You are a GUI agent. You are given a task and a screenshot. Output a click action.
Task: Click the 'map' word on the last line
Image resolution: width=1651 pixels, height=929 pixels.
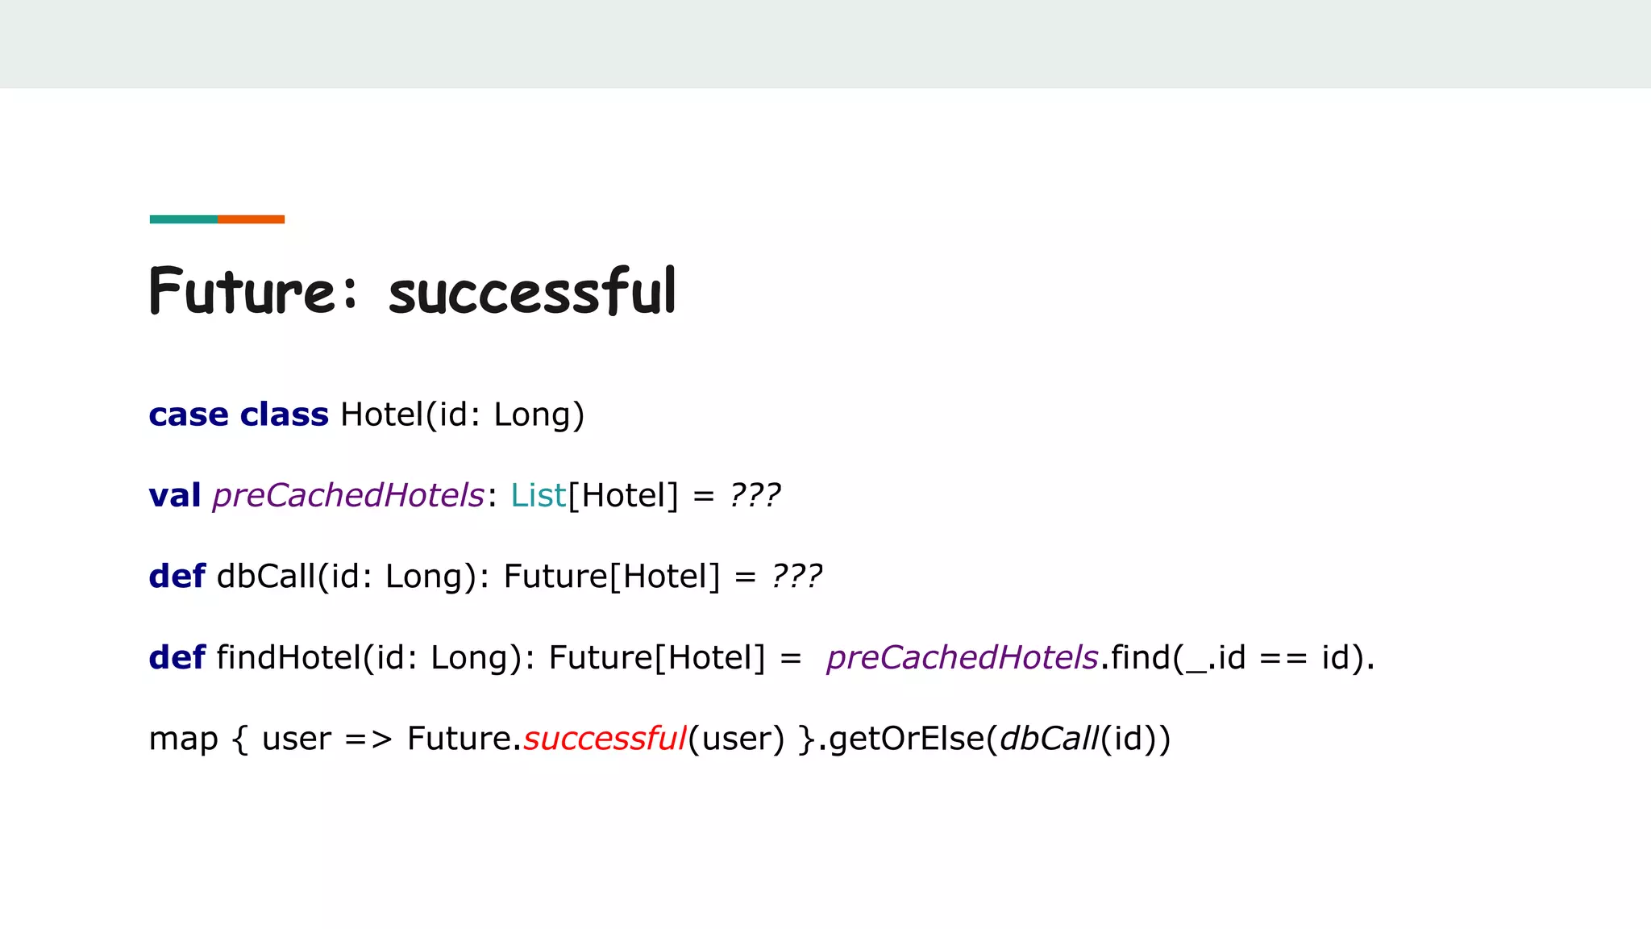tap(183, 739)
